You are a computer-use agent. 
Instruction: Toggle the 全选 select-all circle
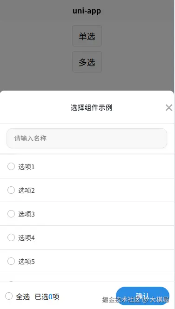[x=9, y=296]
